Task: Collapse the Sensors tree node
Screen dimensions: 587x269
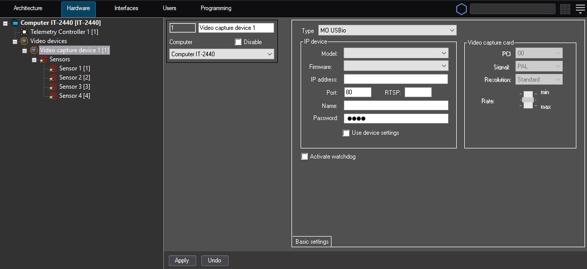Action: click(34, 60)
